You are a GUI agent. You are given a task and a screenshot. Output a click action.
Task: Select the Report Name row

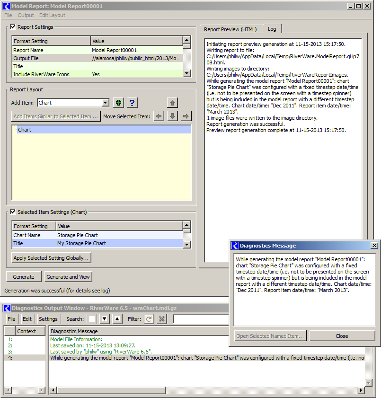[97, 50]
